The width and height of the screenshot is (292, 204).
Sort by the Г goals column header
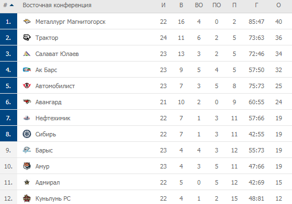257,5
